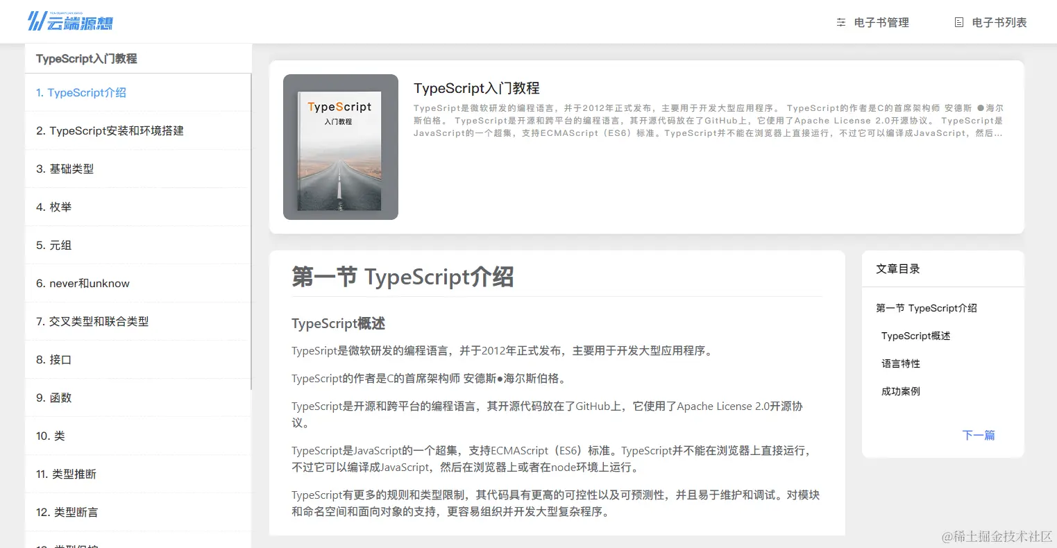Screen dimensions: 1057x548
Task: Click the book title TypeScript入门教程 in card
Action: pyautogui.click(x=477, y=88)
